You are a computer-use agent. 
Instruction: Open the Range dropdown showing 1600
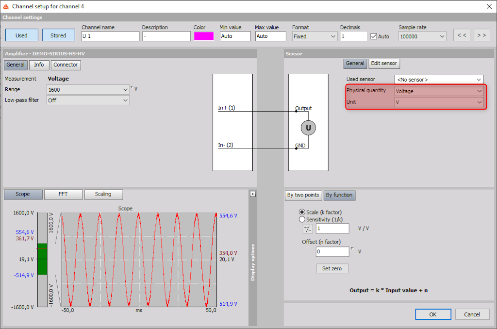pyautogui.click(x=88, y=90)
